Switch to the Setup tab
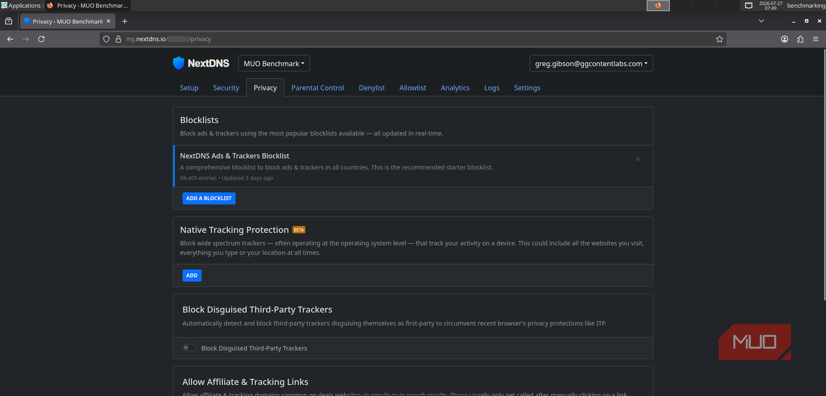The height and width of the screenshot is (396, 826). pos(189,88)
